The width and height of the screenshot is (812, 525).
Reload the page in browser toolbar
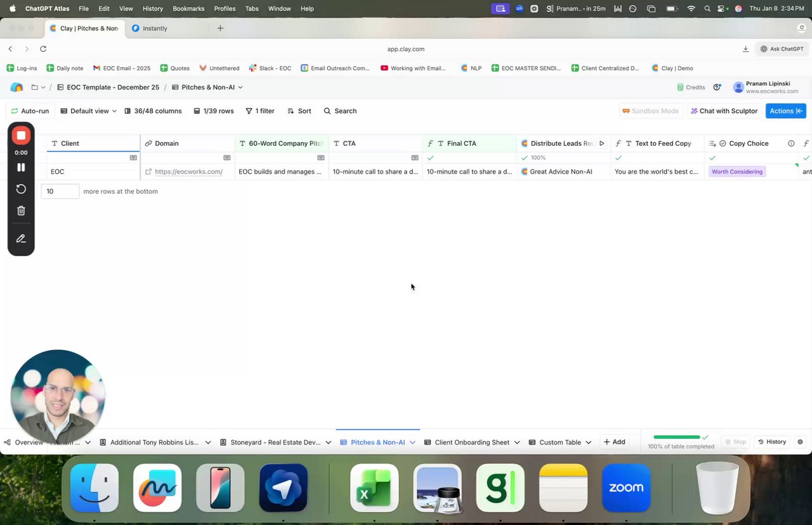pyautogui.click(x=43, y=49)
